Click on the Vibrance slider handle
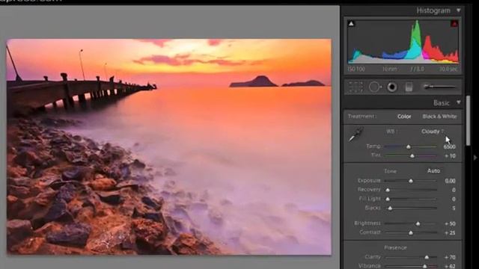The width and height of the screenshot is (479, 269). click(424, 266)
